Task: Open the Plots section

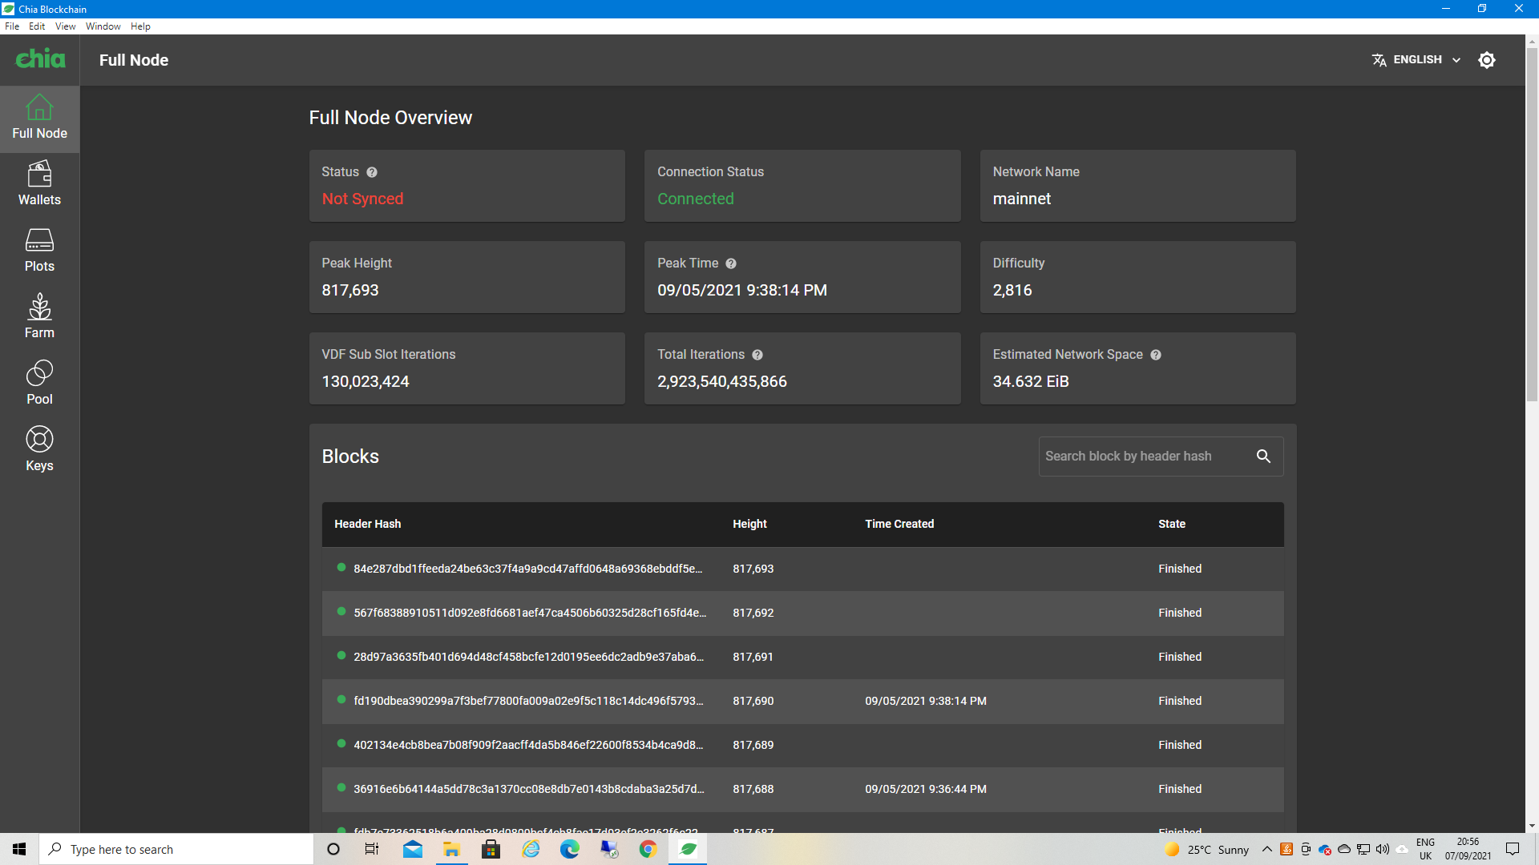Action: pos(39,251)
